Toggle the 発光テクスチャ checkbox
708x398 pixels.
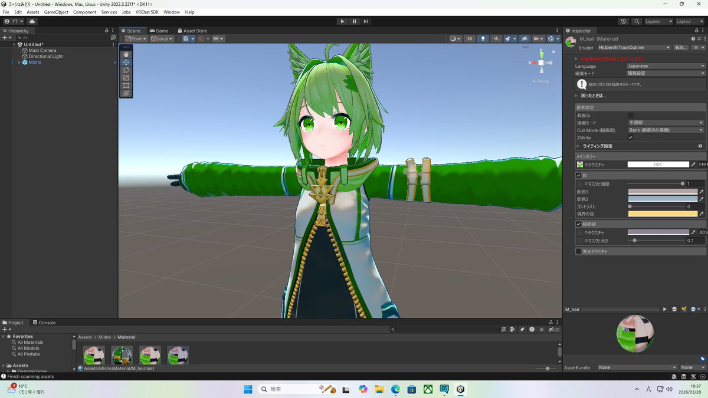(579, 251)
